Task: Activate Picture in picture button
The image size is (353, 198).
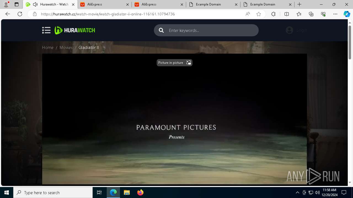Action: point(174,63)
